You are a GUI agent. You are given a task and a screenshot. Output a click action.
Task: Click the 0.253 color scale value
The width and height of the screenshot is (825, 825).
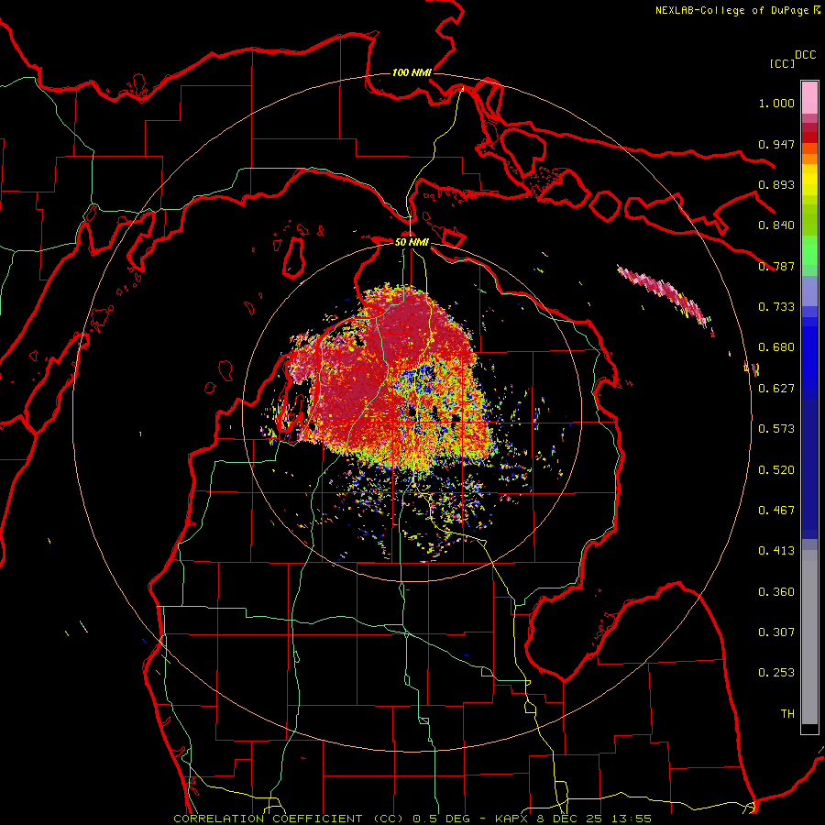[x=776, y=673]
